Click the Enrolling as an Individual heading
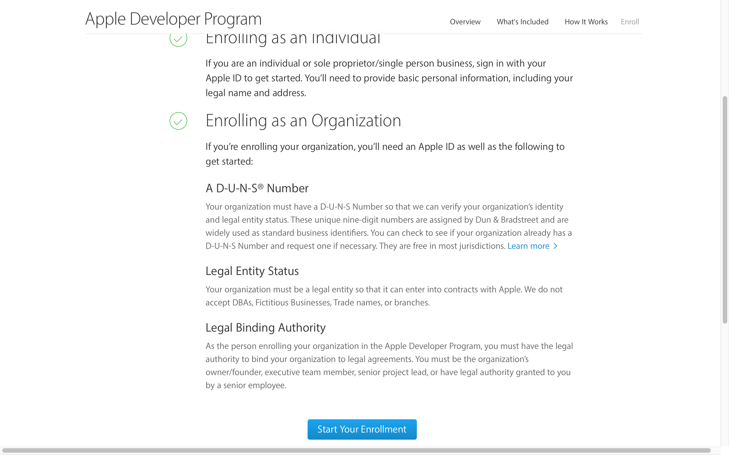The image size is (729, 455). click(293, 38)
